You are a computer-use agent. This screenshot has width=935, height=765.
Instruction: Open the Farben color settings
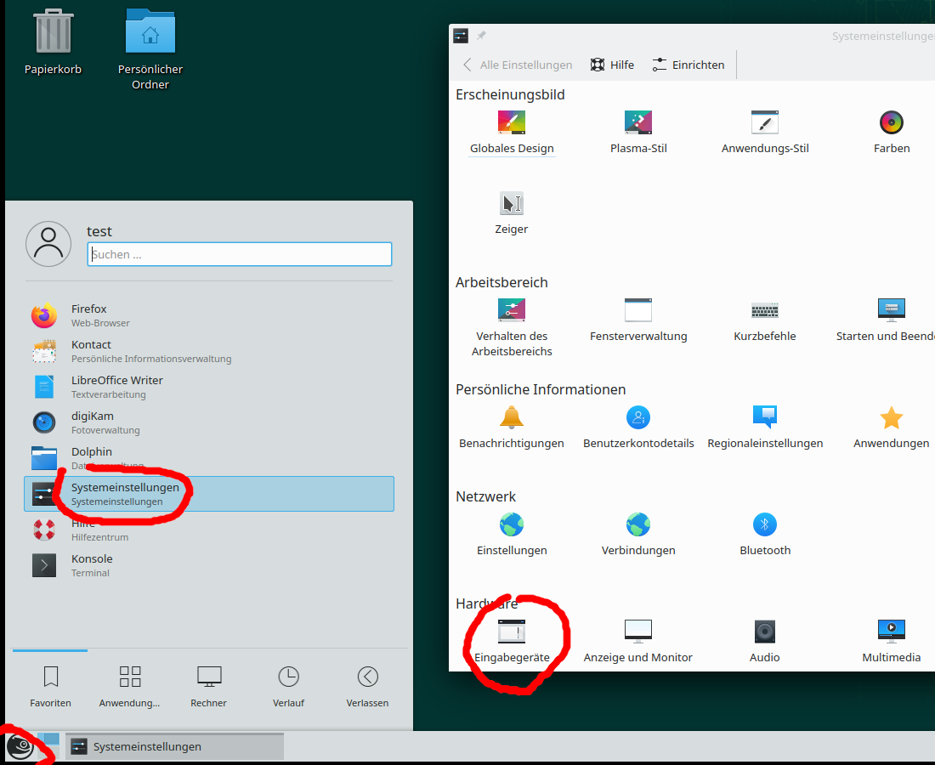(x=892, y=133)
